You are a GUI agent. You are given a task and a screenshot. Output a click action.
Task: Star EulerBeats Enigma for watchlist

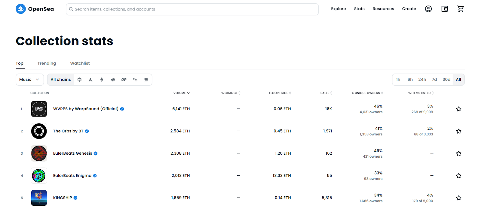pos(459,176)
